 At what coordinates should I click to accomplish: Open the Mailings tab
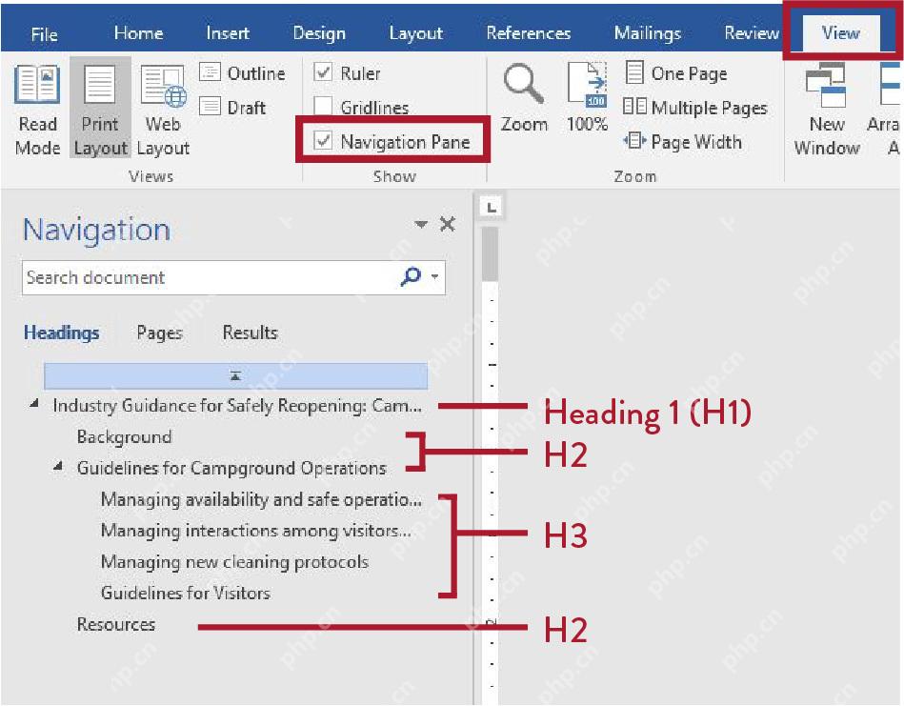coord(648,33)
